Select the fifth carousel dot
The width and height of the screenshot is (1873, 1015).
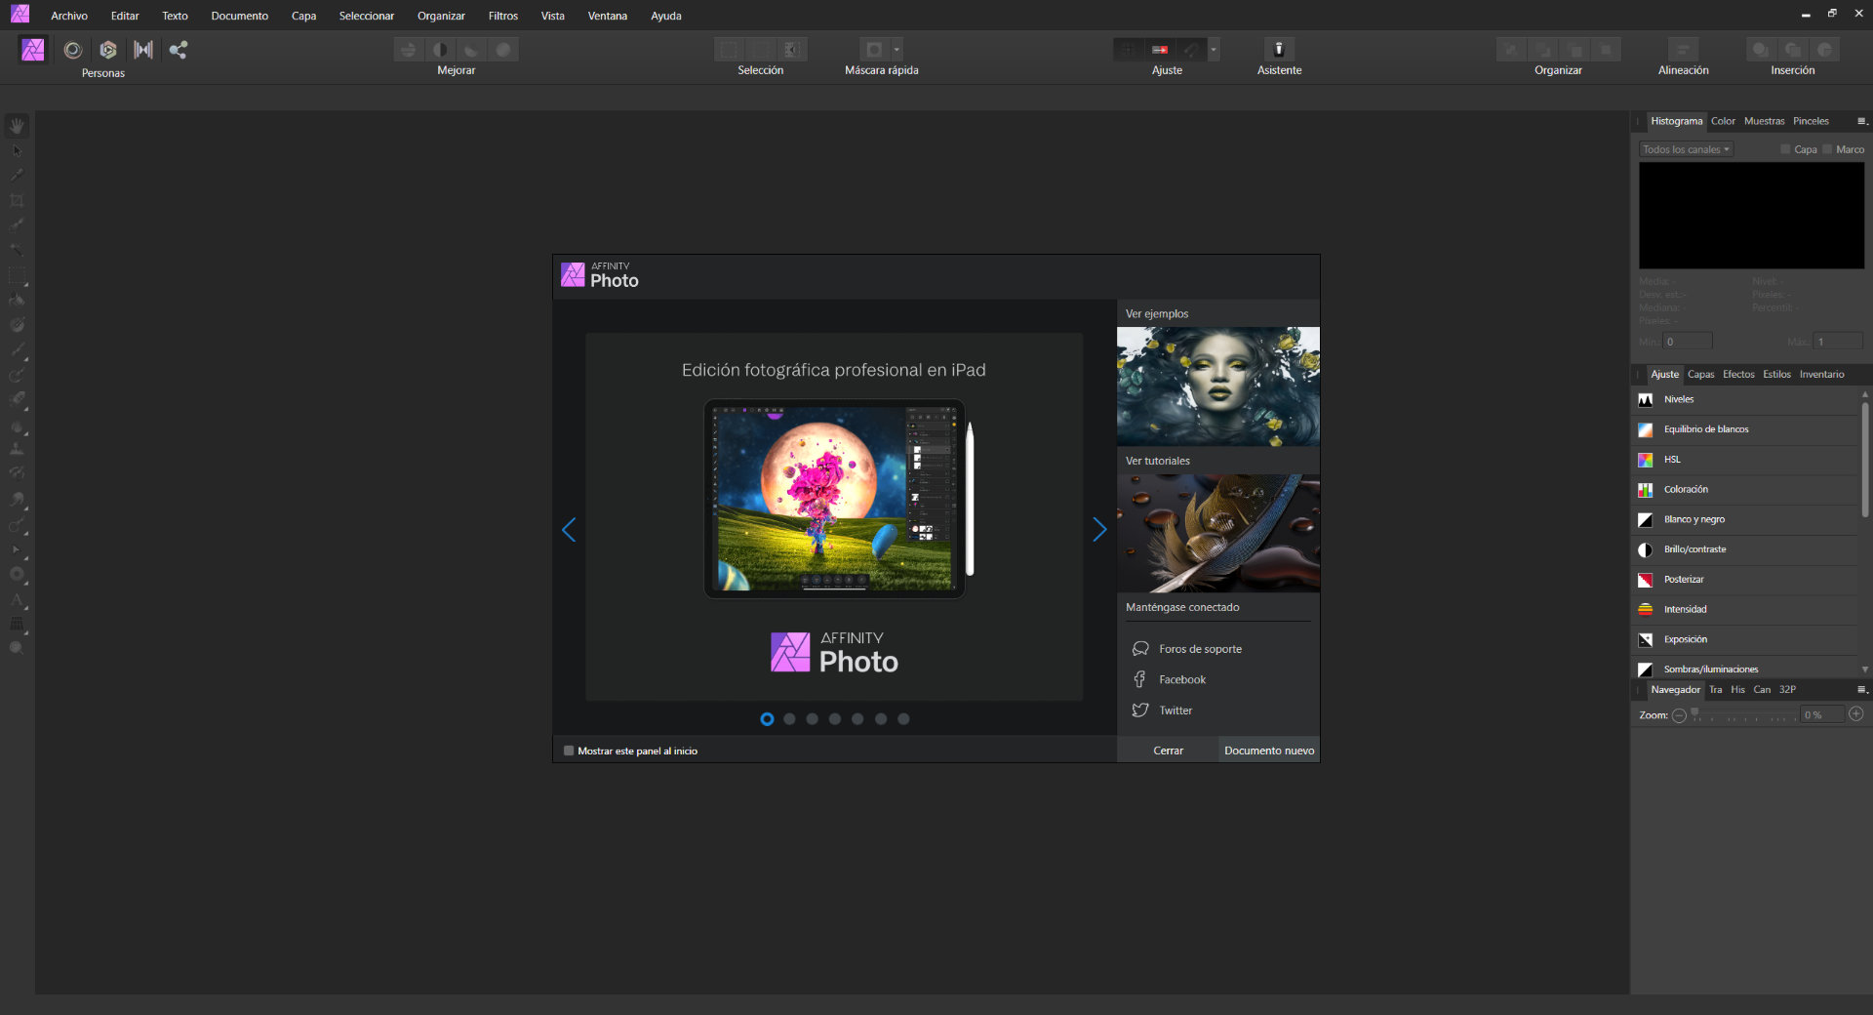tap(857, 719)
